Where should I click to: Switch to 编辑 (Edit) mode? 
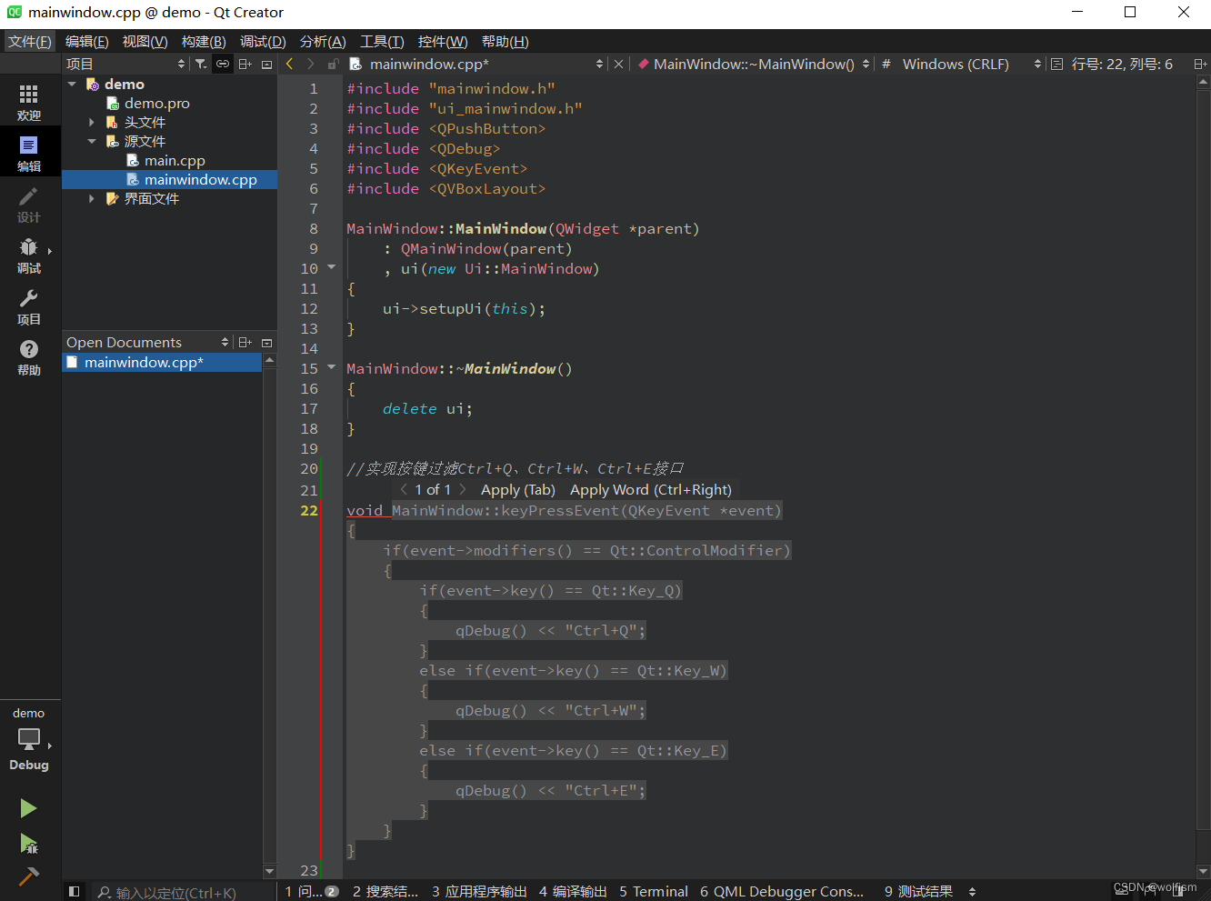point(29,153)
